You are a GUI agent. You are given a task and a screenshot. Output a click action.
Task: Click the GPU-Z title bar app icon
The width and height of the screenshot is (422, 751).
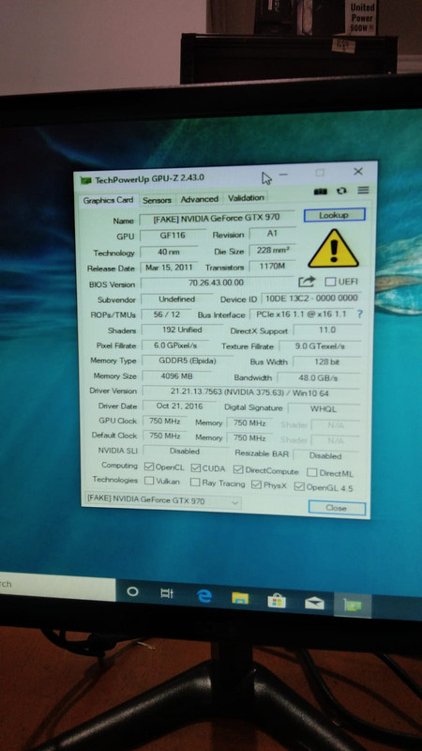pyautogui.click(x=86, y=180)
